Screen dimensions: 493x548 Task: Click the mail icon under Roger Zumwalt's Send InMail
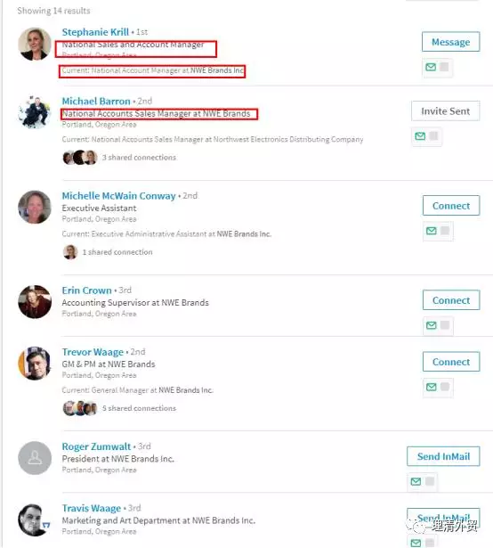(x=416, y=481)
